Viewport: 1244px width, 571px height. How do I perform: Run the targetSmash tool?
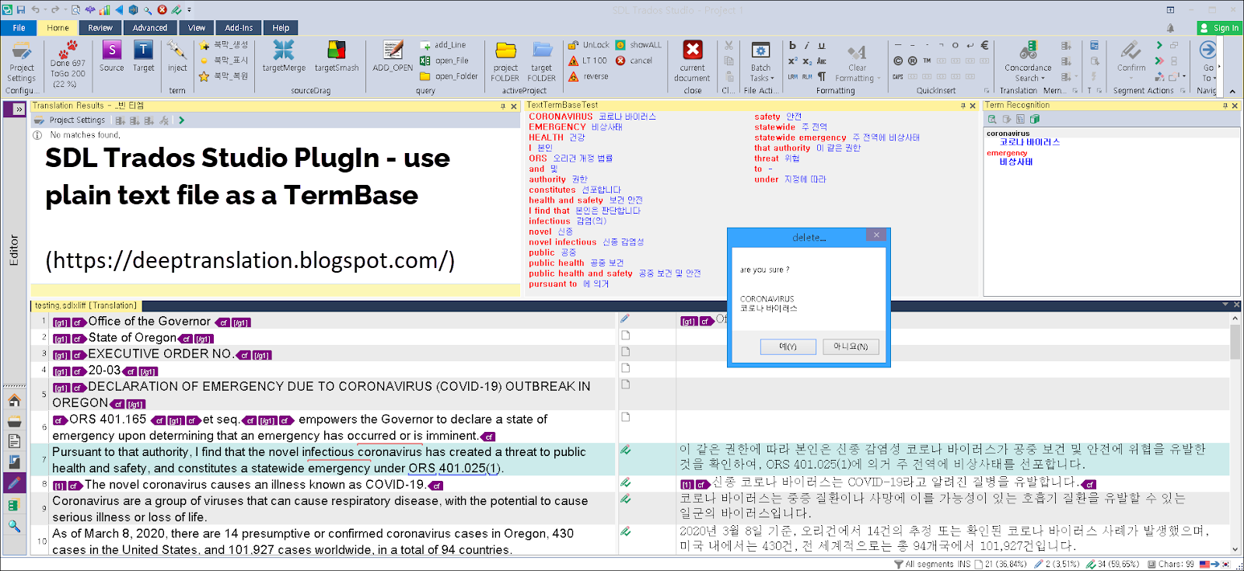coord(337,57)
